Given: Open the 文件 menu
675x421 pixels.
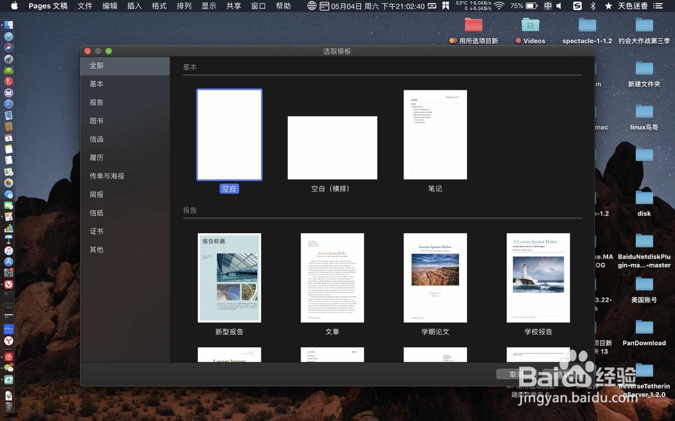Looking at the screenshot, I should (x=85, y=6).
